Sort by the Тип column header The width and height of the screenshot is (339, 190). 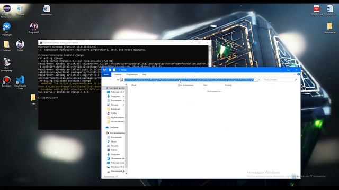coord(205,85)
